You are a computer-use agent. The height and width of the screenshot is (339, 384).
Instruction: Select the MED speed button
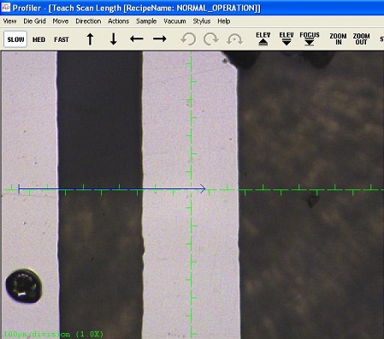click(x=38, y=39)
